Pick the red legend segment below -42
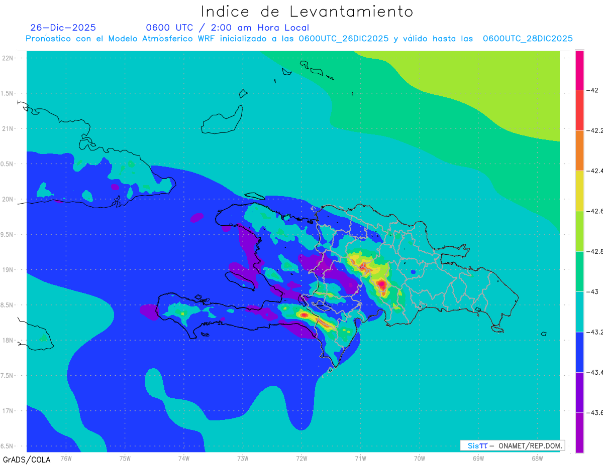This screenshot has height=465, width=603. tap(579, 110)
